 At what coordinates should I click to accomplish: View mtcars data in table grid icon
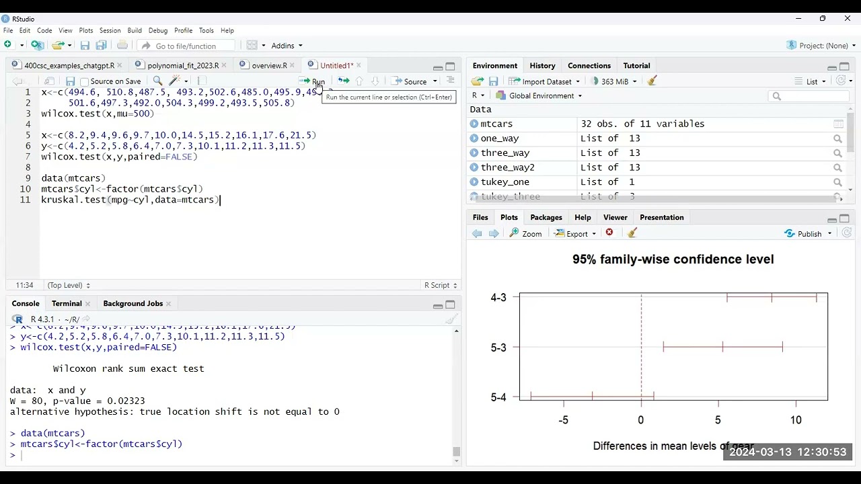838,124
